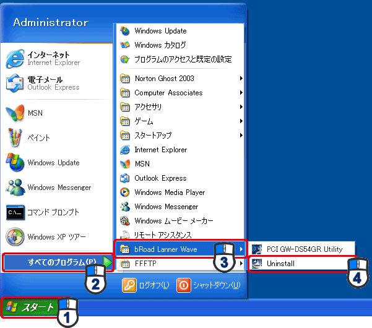This screenshot has height=328, width=372.
Task: Click the Administrator user name header
Action: coord(51,22)
